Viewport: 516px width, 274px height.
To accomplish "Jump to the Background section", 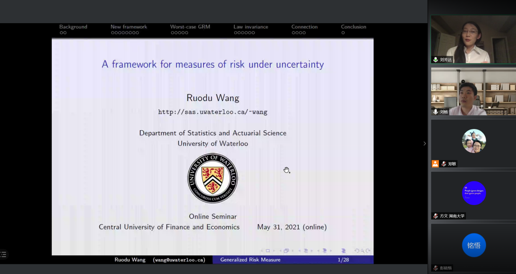I will (x=73, y=27).
